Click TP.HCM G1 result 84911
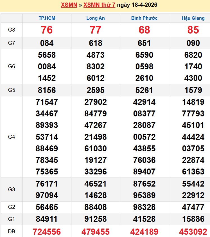The width and height of the screenshot is (210, 237). pos(47,219)
